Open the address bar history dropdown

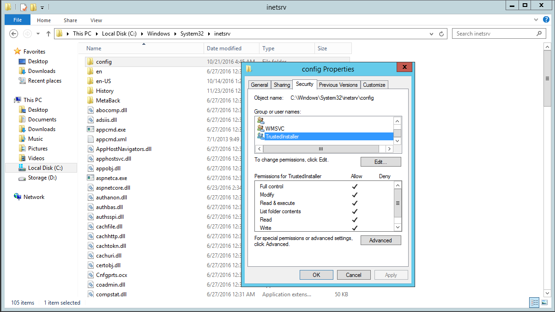pyautogui.click(x=431, y=34)
